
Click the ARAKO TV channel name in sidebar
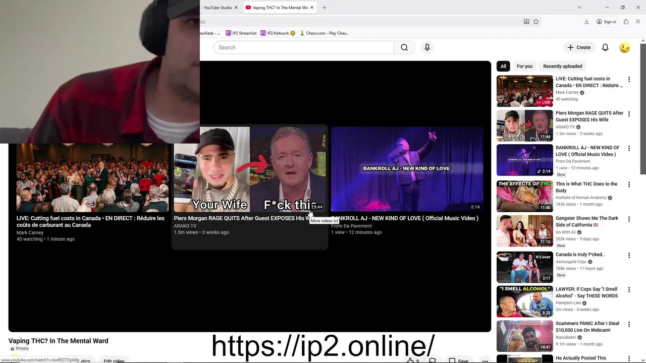tap(565, 127)
